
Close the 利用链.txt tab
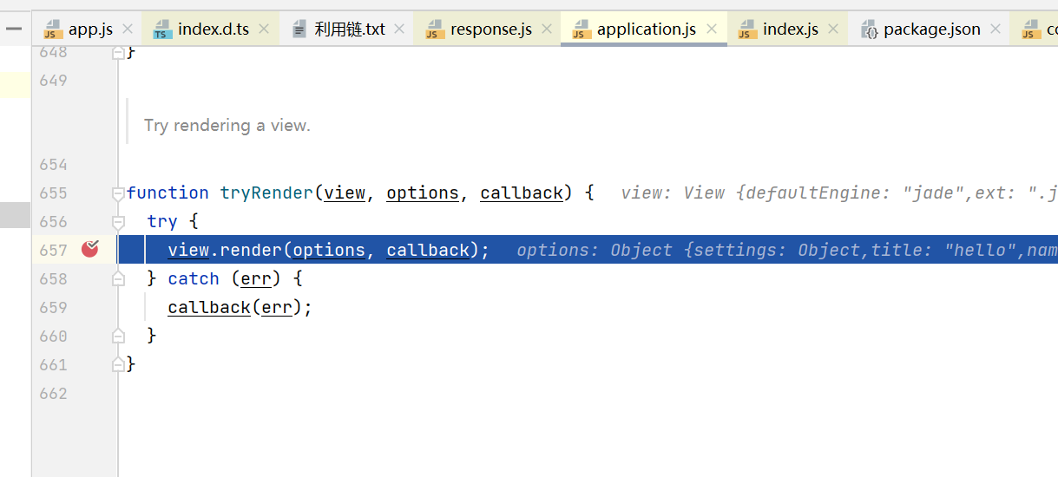pyautogui.click(x=399, y=29)
